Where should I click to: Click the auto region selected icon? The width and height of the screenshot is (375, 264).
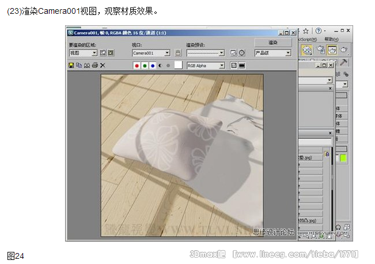click(111, 53)
